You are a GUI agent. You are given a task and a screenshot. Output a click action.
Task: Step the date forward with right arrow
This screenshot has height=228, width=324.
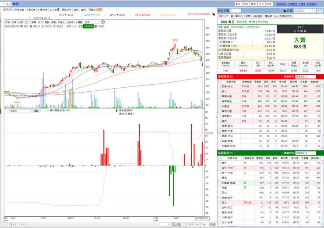click(315, 10)
